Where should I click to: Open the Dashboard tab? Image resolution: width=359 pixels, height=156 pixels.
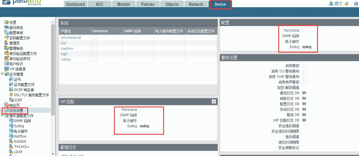click(75, 4)
